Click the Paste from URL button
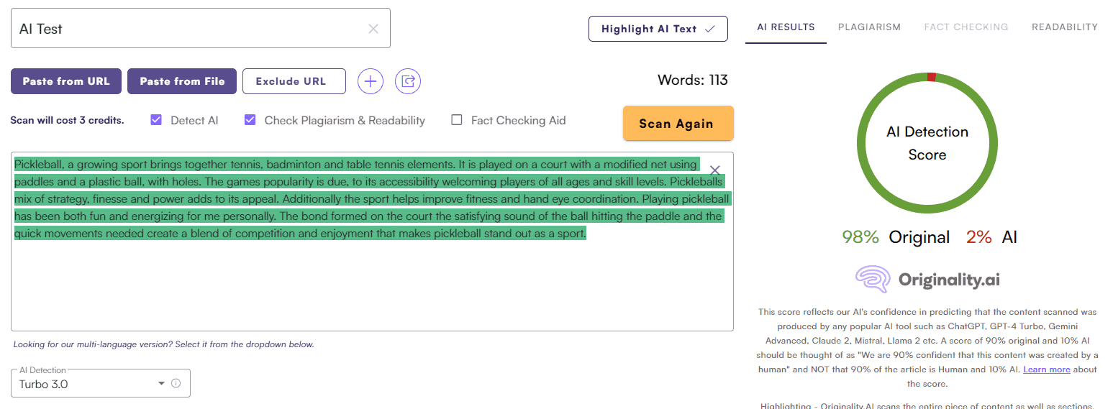The image size is (1113, 409). click(x=66, y=81)
